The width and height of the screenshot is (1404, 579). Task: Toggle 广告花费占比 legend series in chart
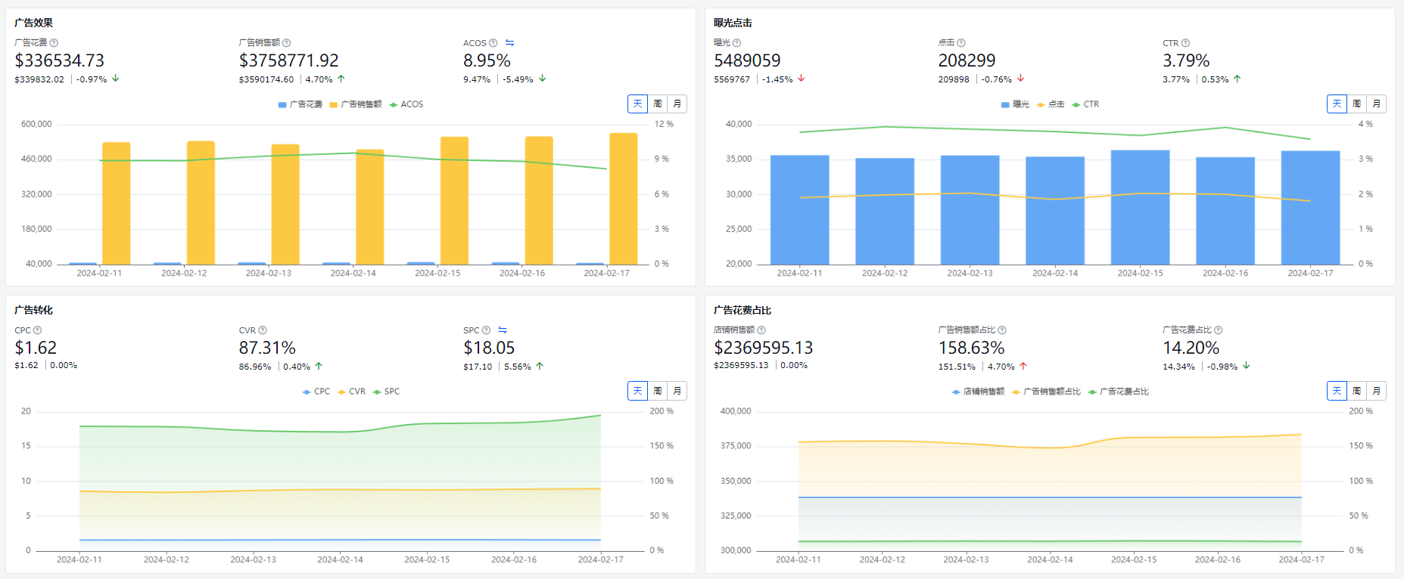pyautogui.click(x=1119, y=392)
